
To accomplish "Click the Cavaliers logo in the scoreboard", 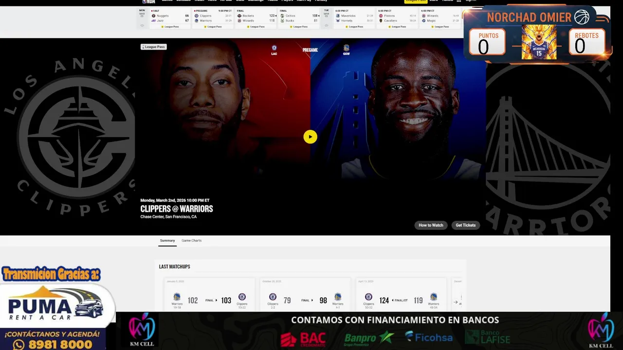I will (381, 20).
